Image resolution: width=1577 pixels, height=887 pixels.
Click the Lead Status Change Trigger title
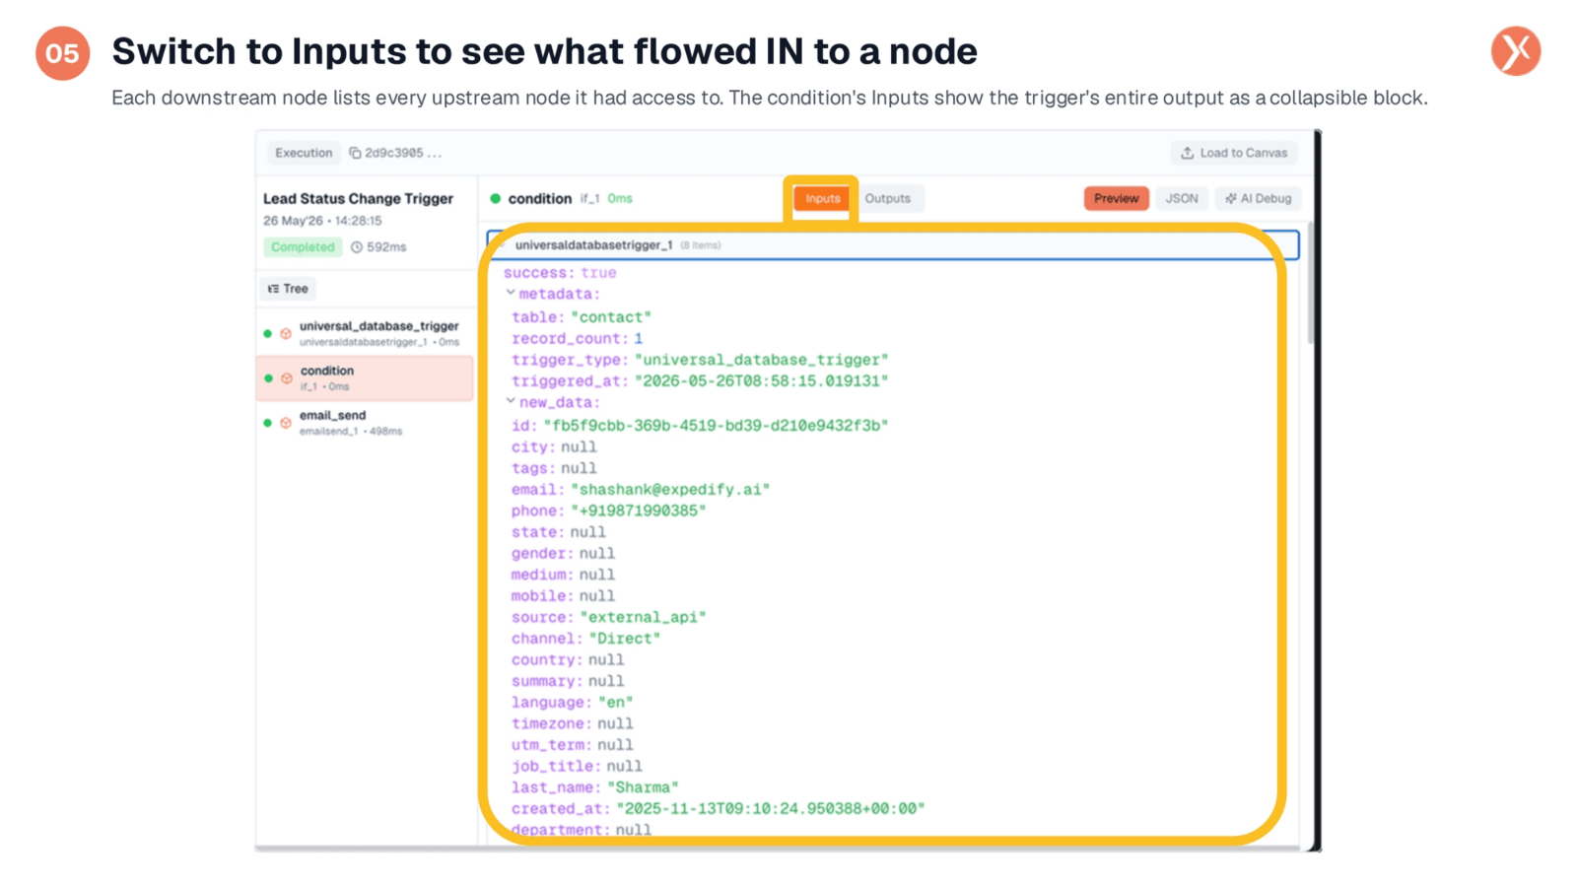358,198
